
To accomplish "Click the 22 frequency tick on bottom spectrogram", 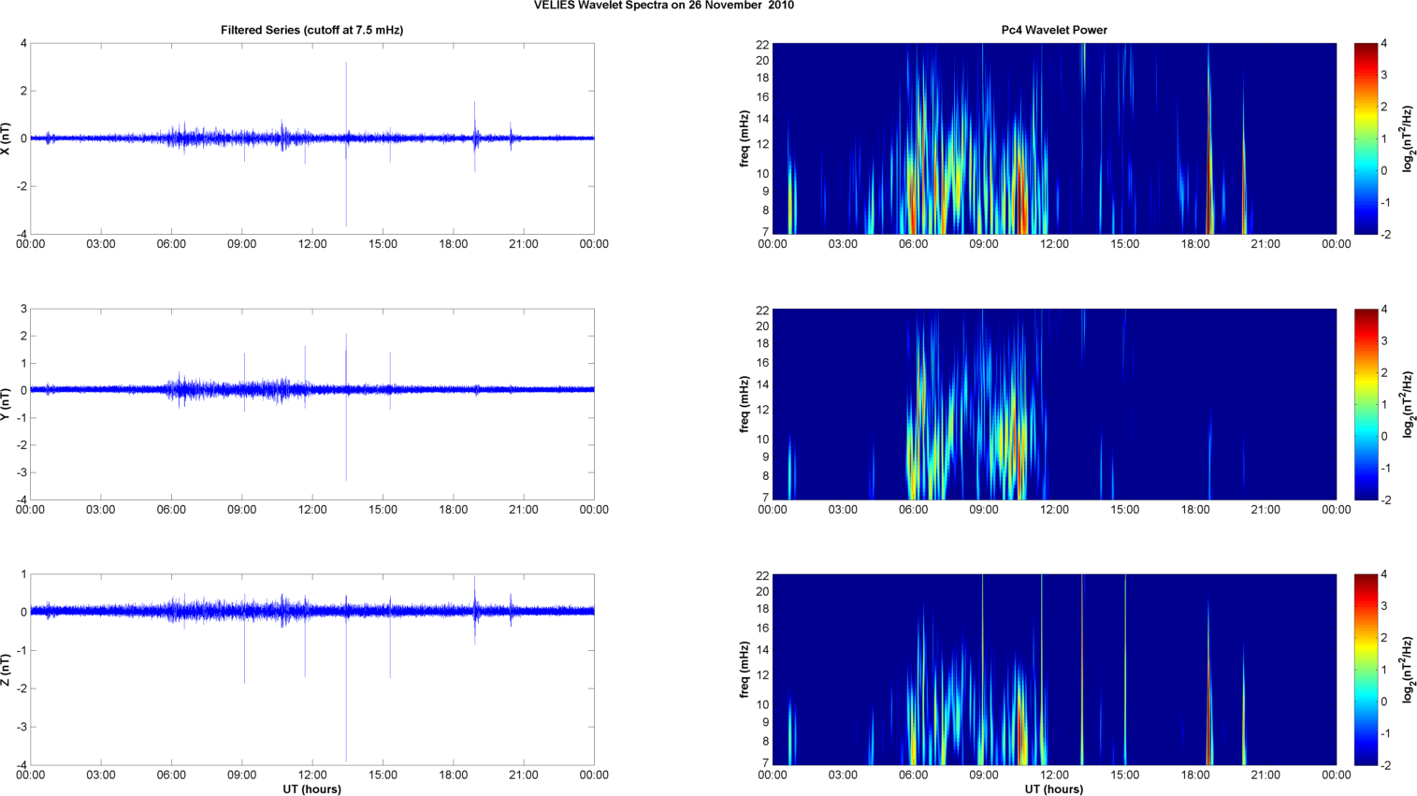I will point(762,576).
